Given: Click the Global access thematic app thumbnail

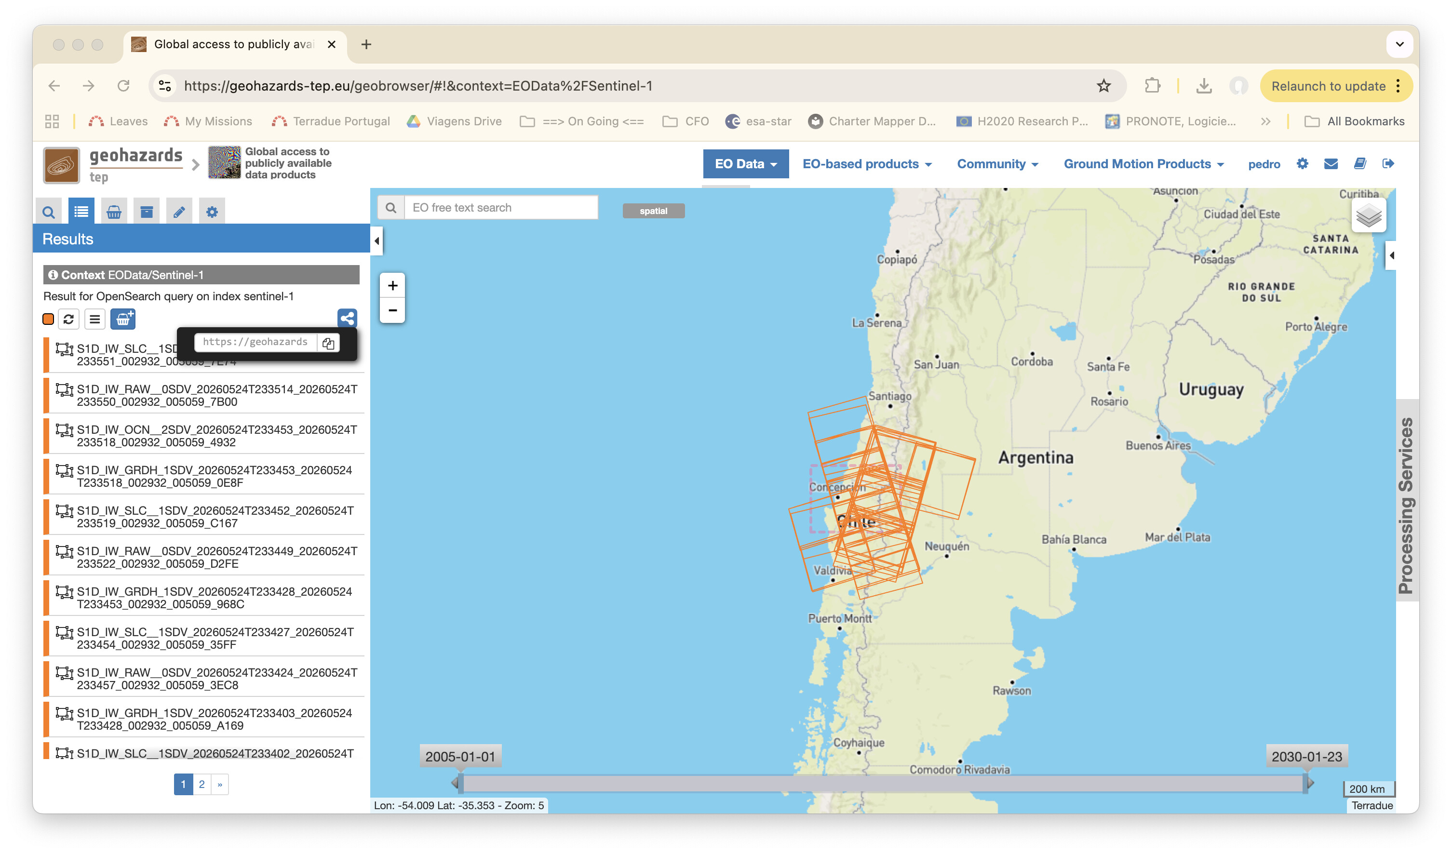Looking at the screenshot, I should 224,162.
